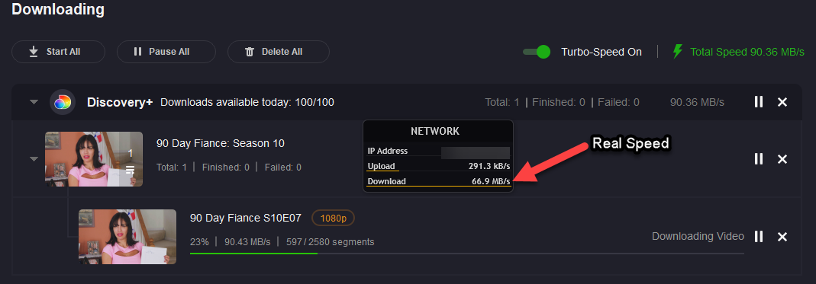The image size is (816, 284).
Task: Click the Discovery+ logo icon
Action: point(63,102)
